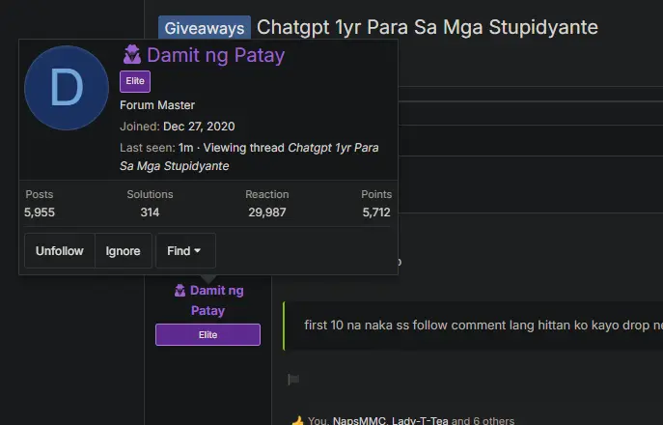Click the large D avatar in profile card
Viewport: 663px width, 425px height.
pyautogui.click(x=67, y=88)
